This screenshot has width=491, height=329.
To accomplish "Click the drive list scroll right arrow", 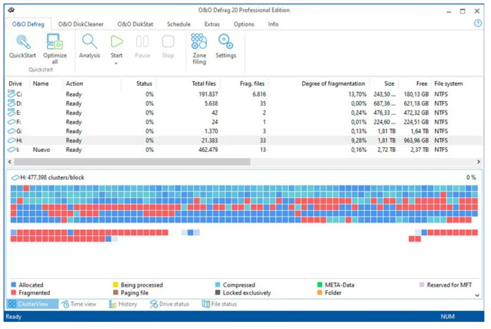I will (478, 162).
